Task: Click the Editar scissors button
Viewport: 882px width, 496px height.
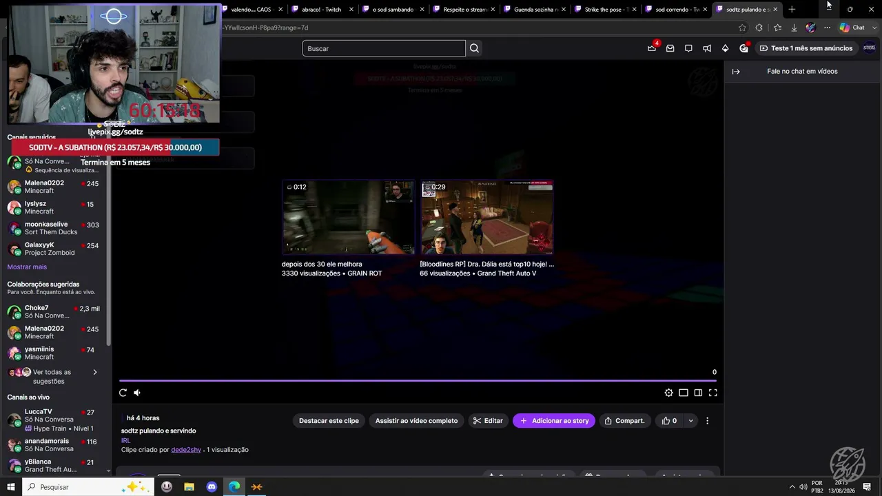Action: click(488, 421)
